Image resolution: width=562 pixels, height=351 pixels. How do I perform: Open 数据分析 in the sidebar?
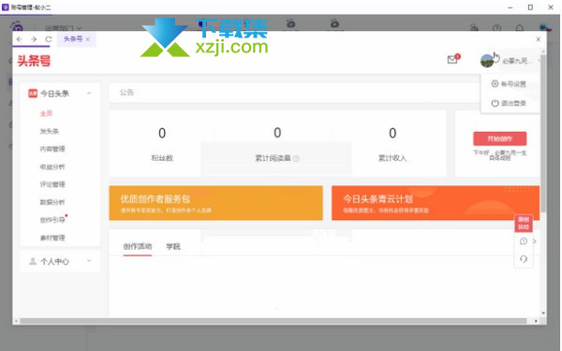pyautogui.click(x=52, y=202)
